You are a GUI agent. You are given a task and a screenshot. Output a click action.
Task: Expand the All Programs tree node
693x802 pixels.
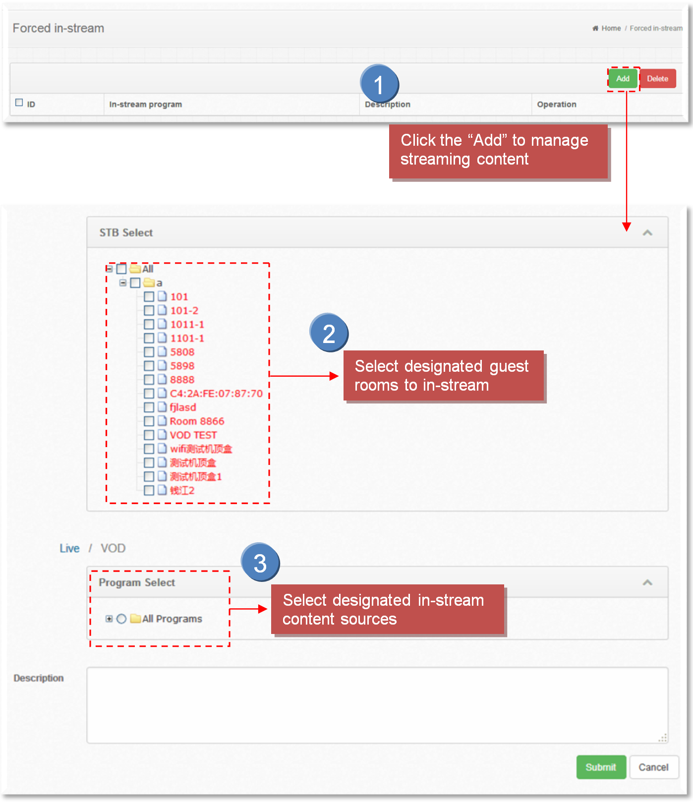109,619
